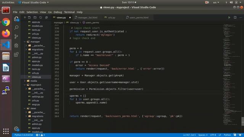Refresh the explorer file tree

41,18
